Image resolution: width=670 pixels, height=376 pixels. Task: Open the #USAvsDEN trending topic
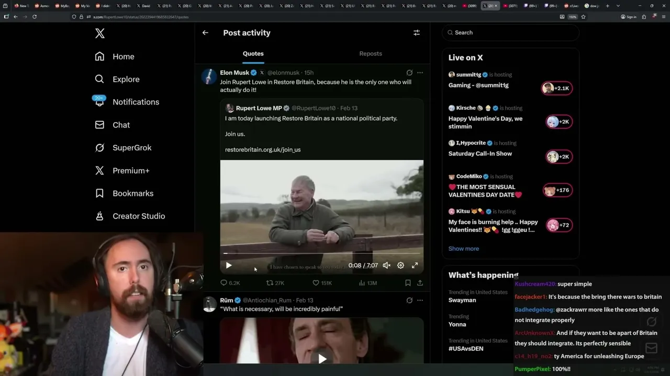[466, 348]
